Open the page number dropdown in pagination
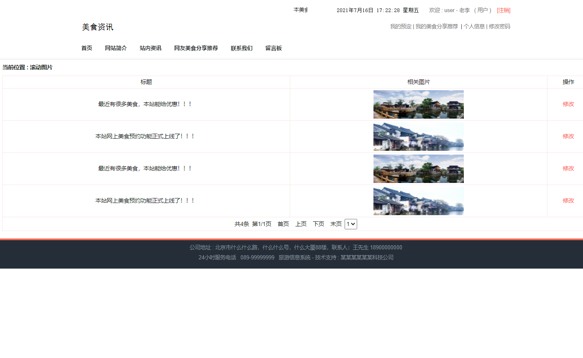This screenshot has width=583, height=358. tap(351, 224)
